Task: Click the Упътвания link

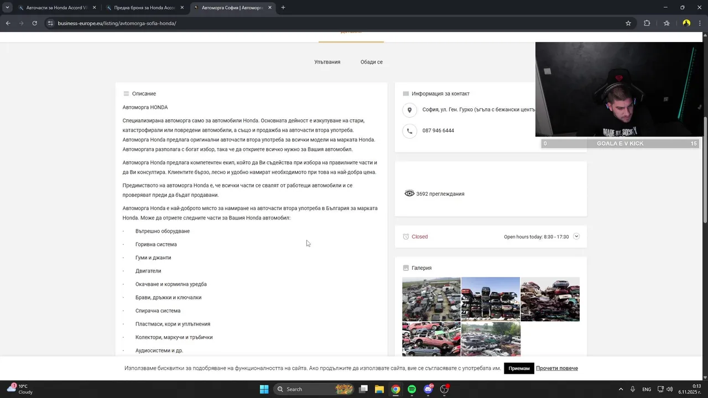Action: tap(327, 62)
